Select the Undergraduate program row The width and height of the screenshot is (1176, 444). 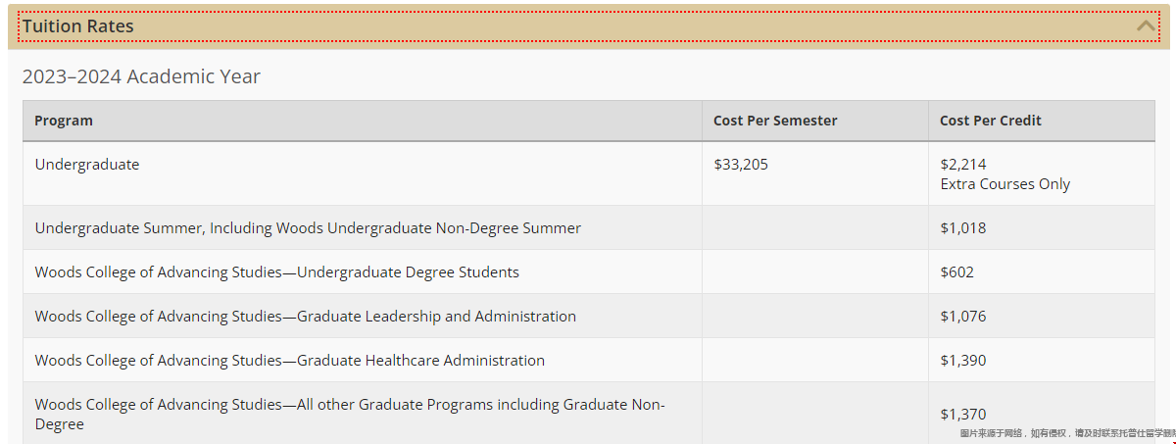[589, 173]
